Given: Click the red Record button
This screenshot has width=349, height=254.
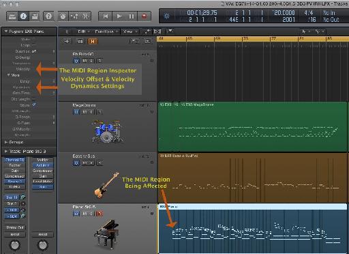Looking at the screenshot, I should [x=144, y=16].
